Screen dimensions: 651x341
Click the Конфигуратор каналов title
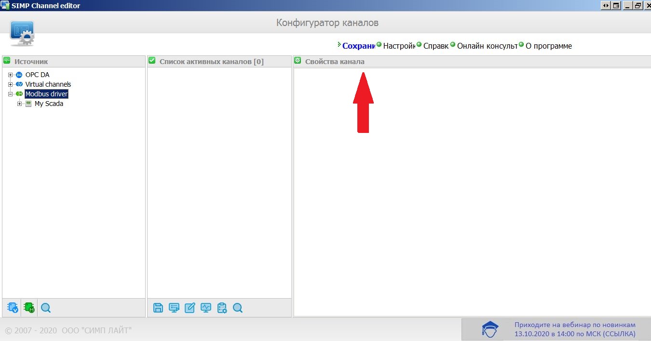[x=327, y=23]
